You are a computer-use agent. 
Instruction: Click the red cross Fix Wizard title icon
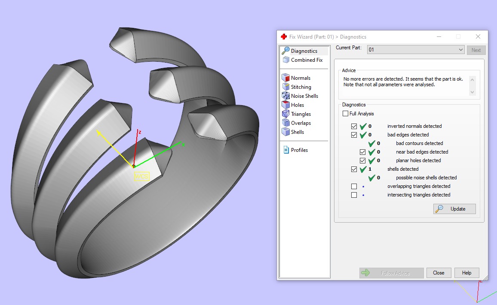pos(284,37)
